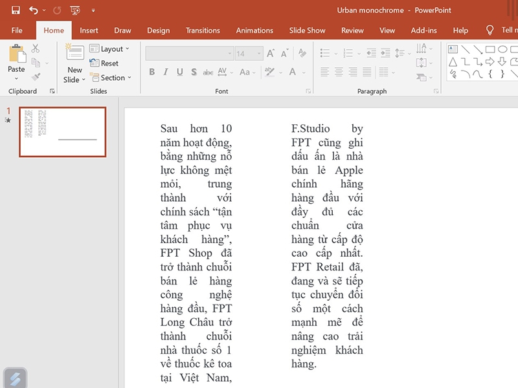Select the Text Box shape
The height and width of the screenshot is (388, 518).
[x=453, y=50]
